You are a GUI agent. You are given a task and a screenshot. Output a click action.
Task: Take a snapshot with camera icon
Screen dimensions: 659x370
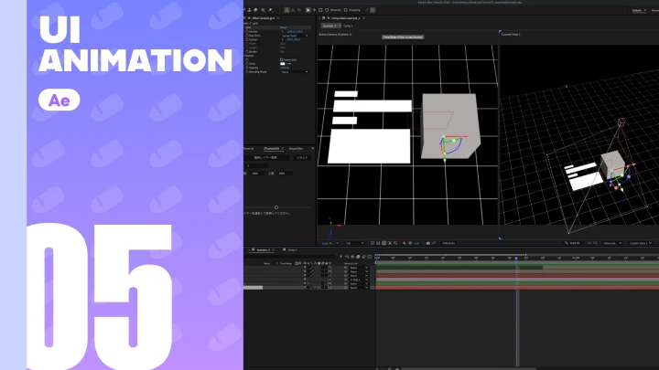coord(427,243)
